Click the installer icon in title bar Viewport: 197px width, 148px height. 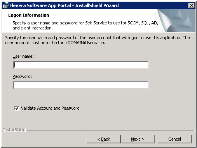pyautogui.click(x=5, y=5)
